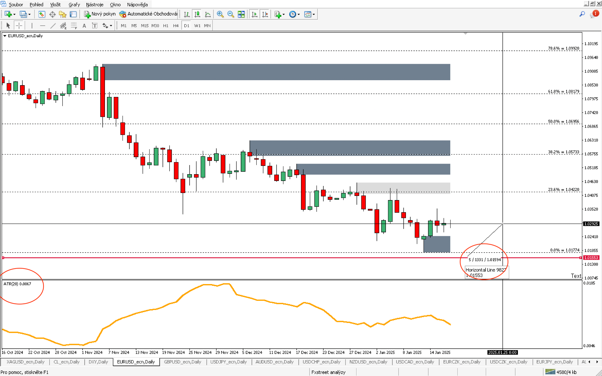
Task: Switch to the H4 timeframe
Action: tap(176, 26)
